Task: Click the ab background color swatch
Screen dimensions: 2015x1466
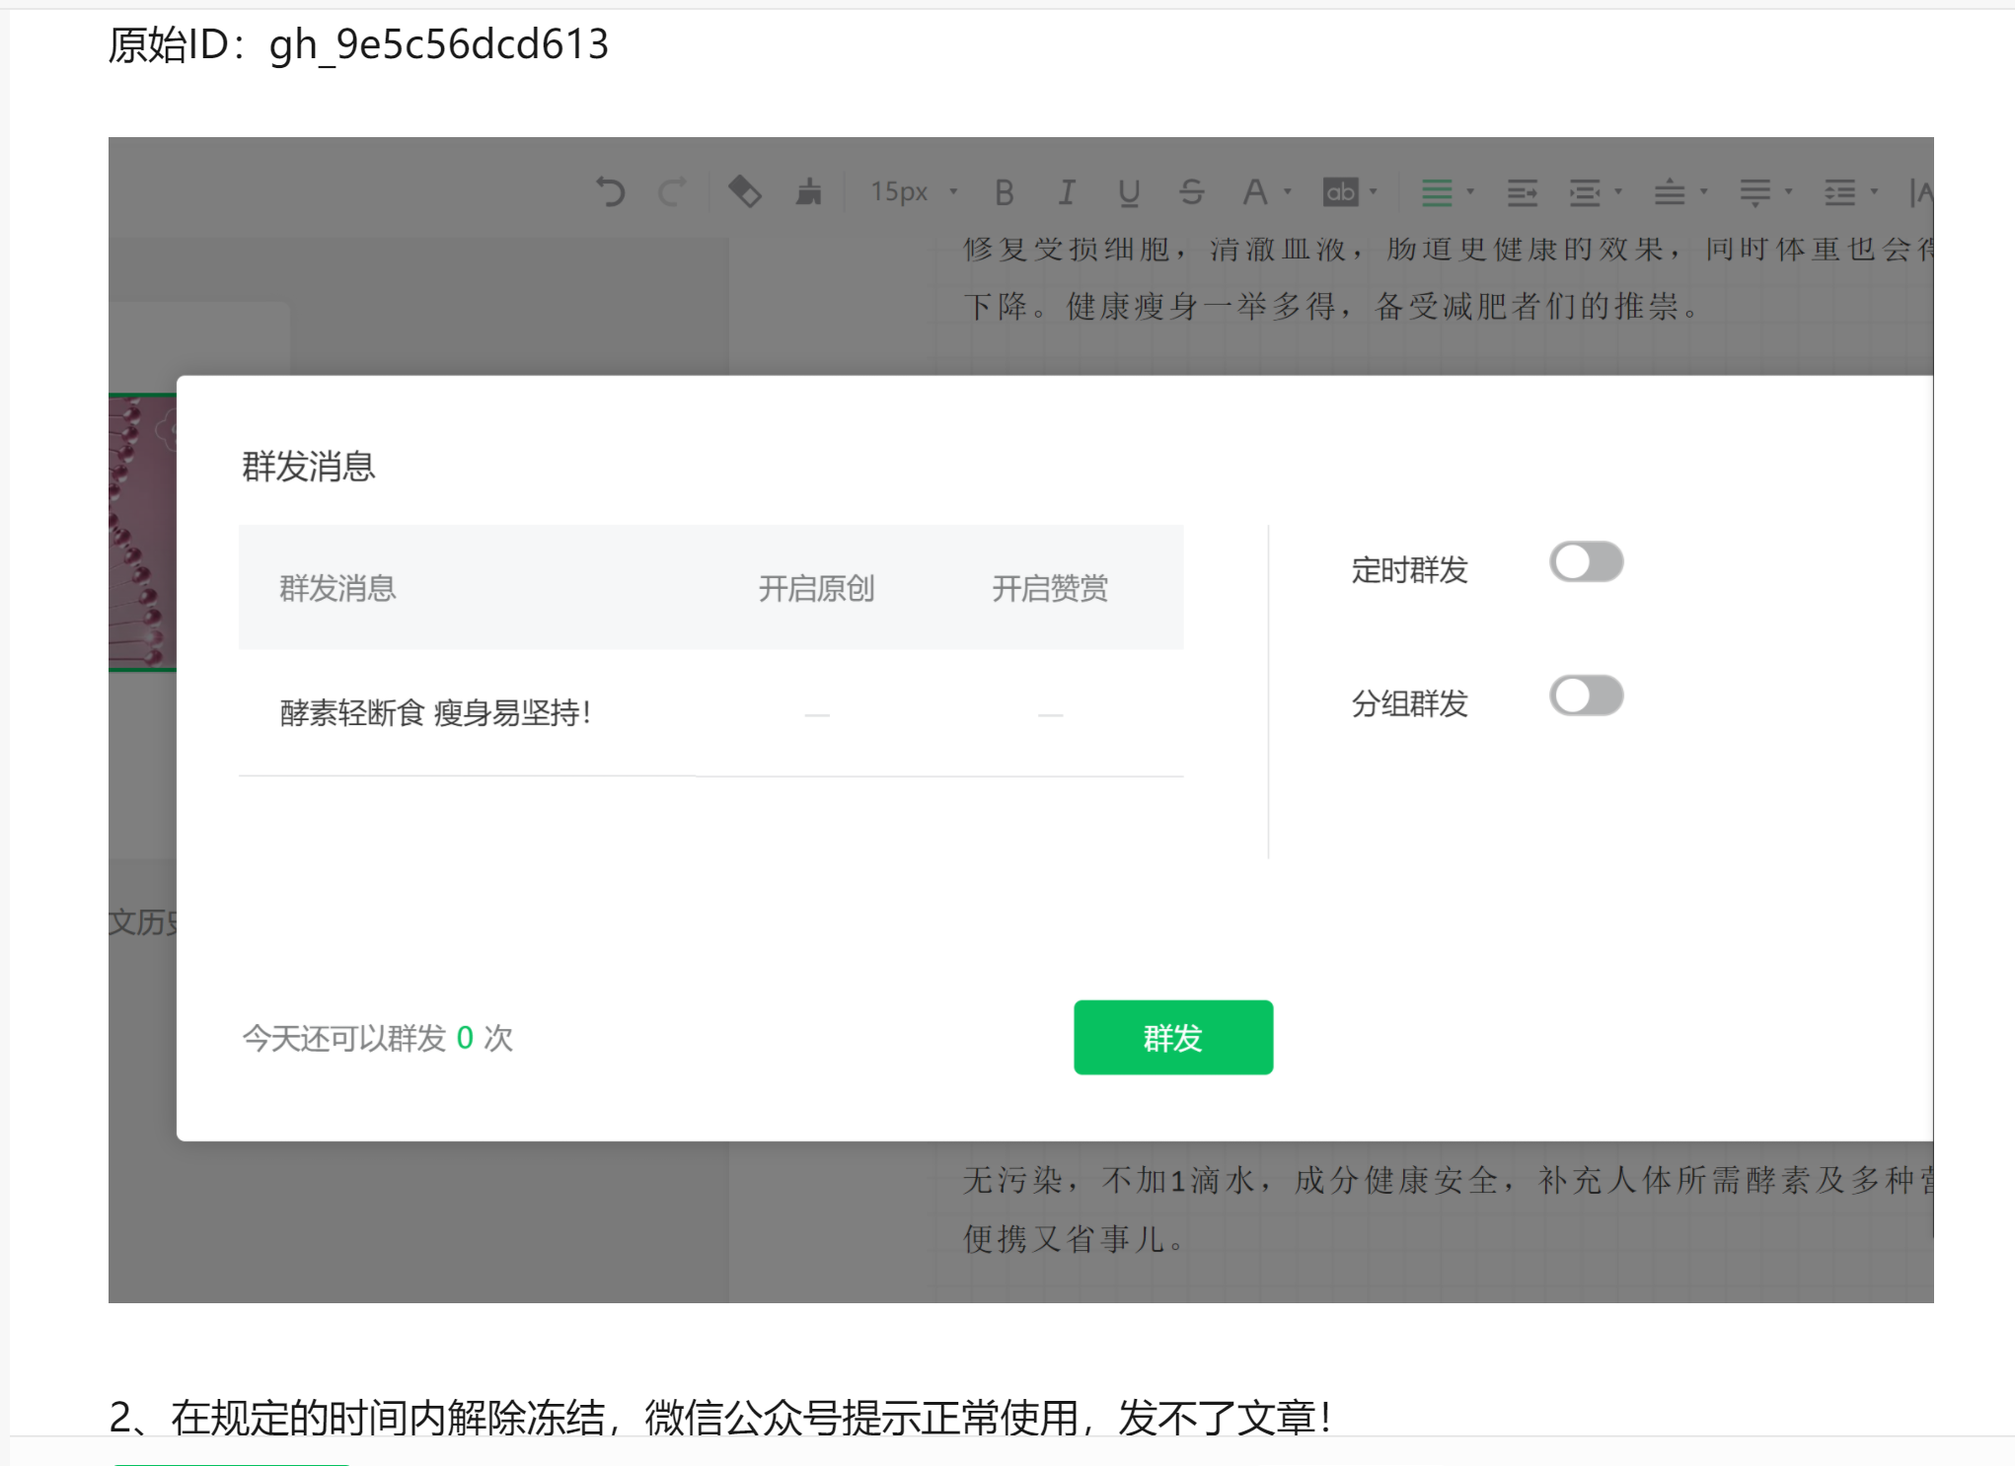Action: click(1340, 192)
